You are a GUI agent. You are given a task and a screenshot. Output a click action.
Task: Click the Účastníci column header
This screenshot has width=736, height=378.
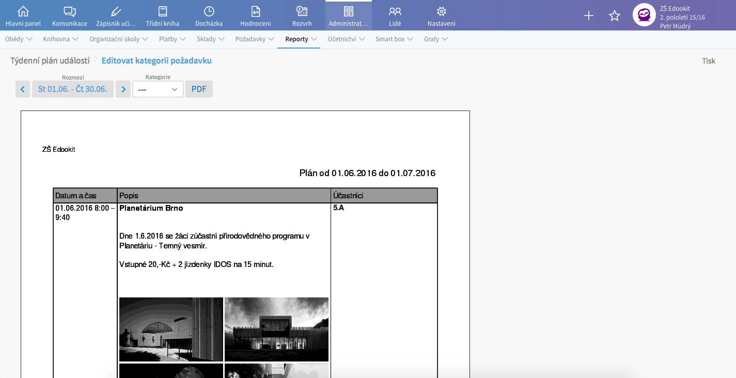click(384, 196)
